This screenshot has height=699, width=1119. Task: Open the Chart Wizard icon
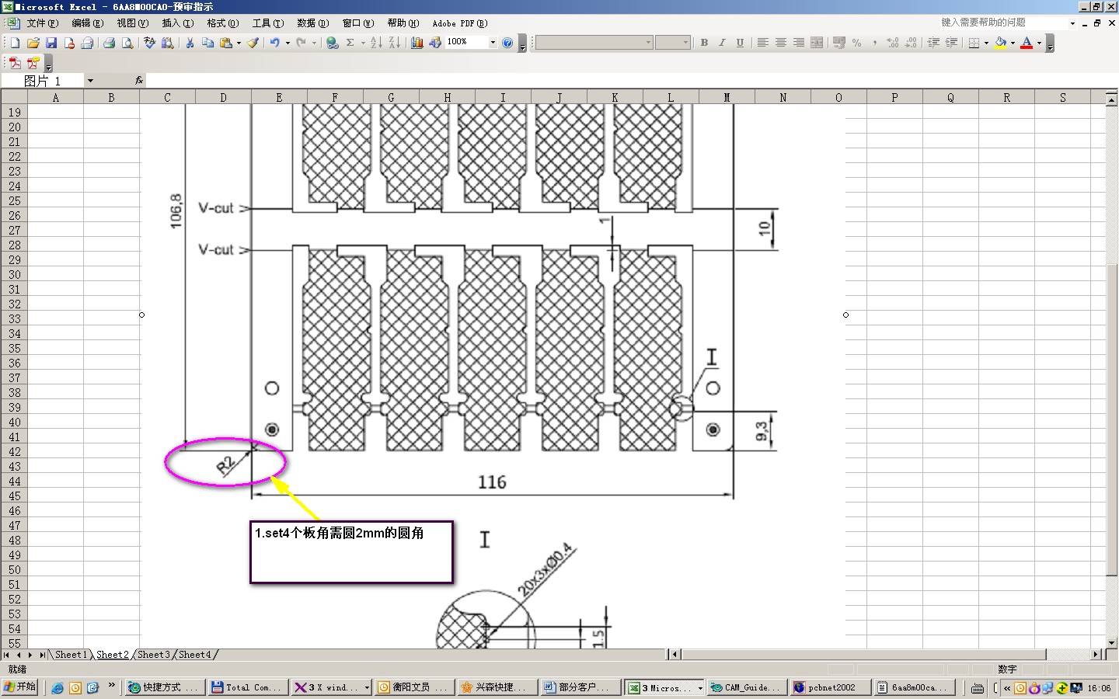(x=417, y=43)
